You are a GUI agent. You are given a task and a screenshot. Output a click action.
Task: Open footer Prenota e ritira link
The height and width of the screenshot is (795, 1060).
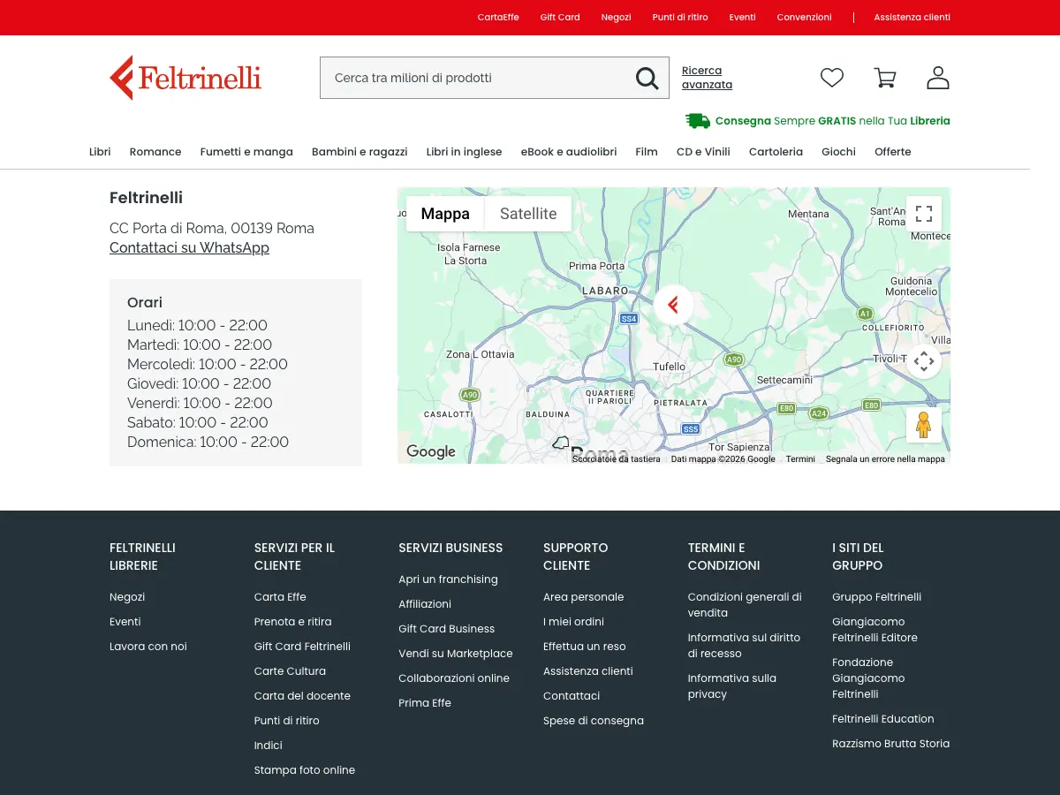293,622
